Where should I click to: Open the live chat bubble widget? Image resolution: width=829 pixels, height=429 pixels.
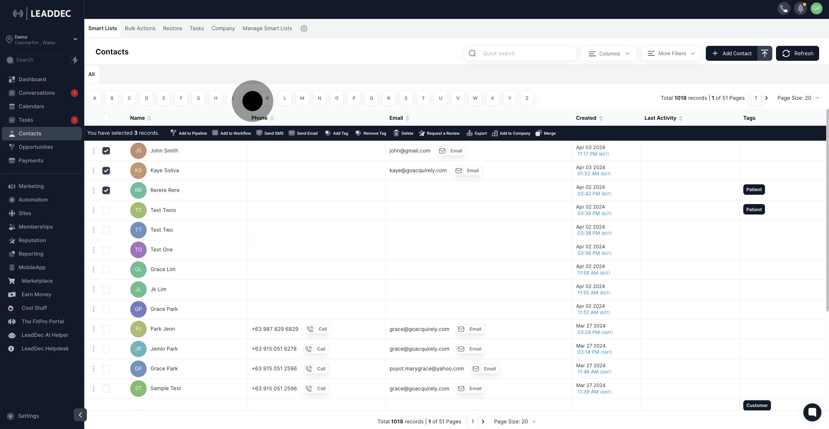click(812, 412)
